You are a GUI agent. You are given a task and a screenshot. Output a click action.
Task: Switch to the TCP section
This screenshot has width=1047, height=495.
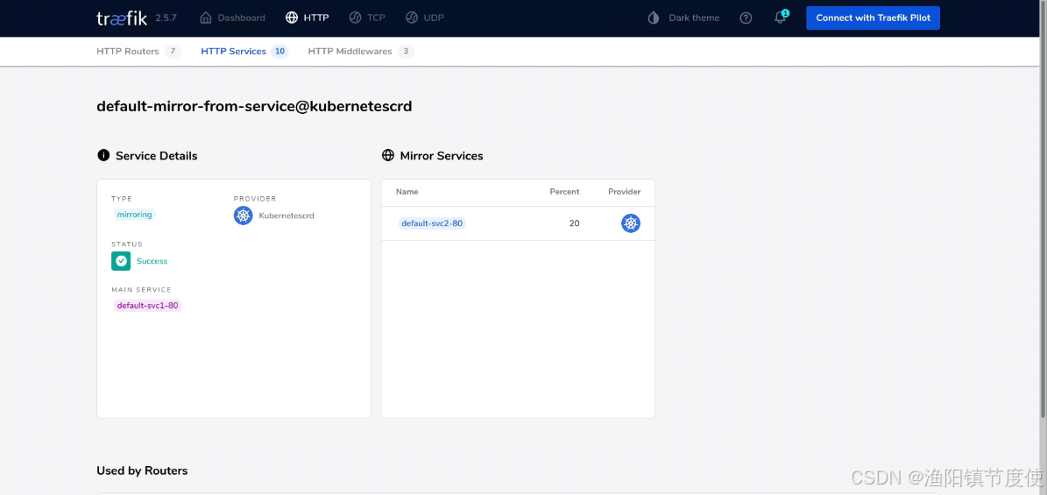tap(367, 18)
